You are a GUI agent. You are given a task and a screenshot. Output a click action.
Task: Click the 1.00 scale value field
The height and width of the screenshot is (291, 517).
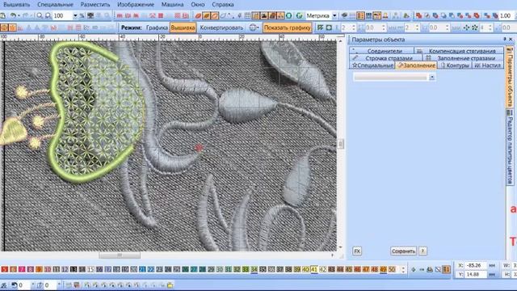click(x=506, y=15)
